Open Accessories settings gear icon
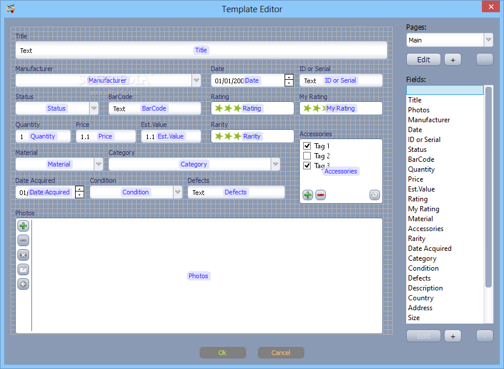This screenshot has height=369, width=504. (374, 195)
